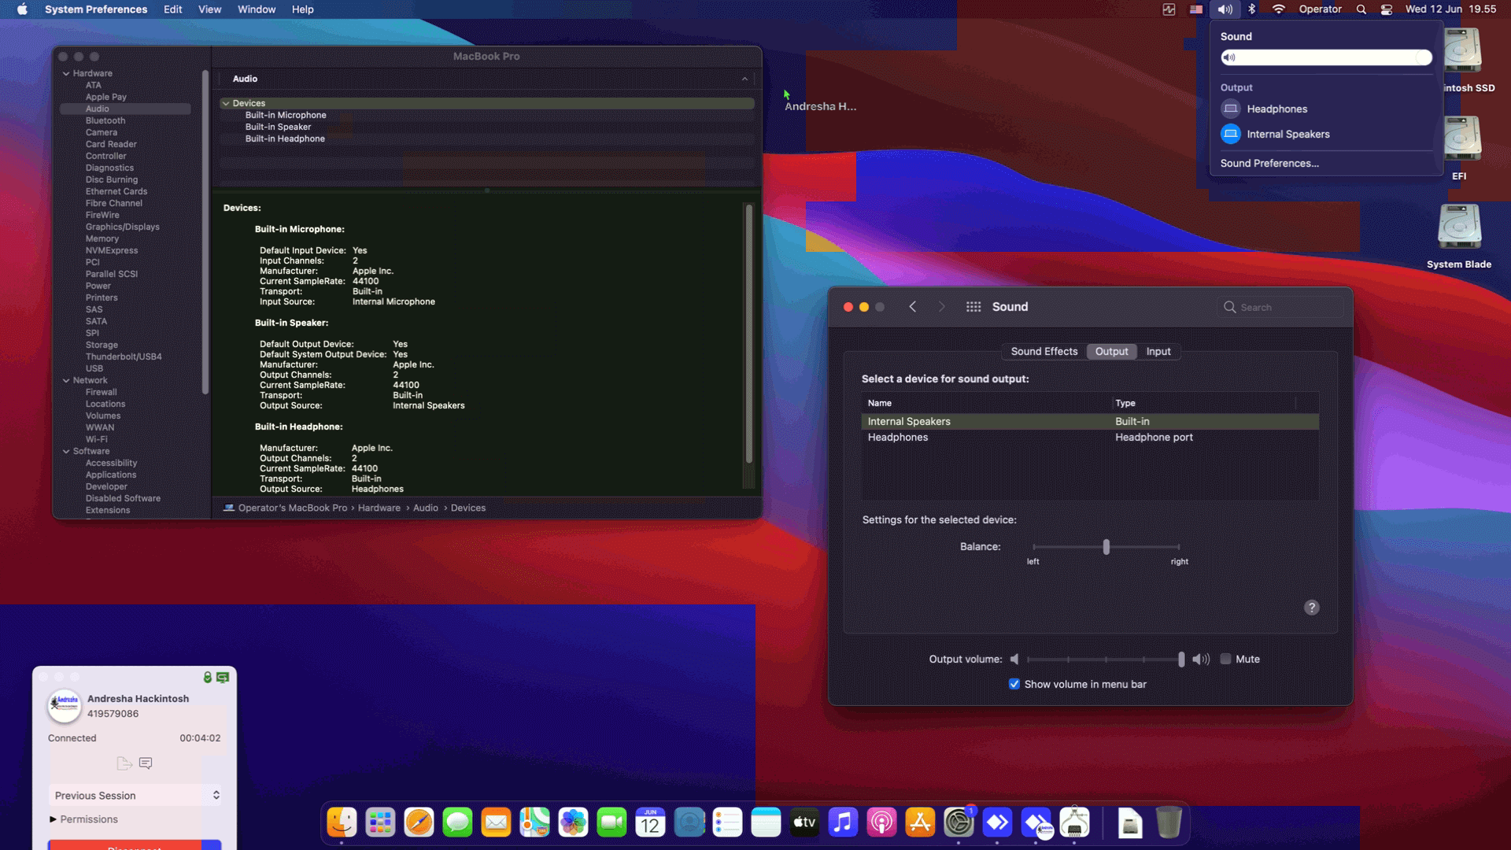This screenshot has height=850, width=1511.
Task: Open Previous Session dropdown
Action: pos(135,796)
